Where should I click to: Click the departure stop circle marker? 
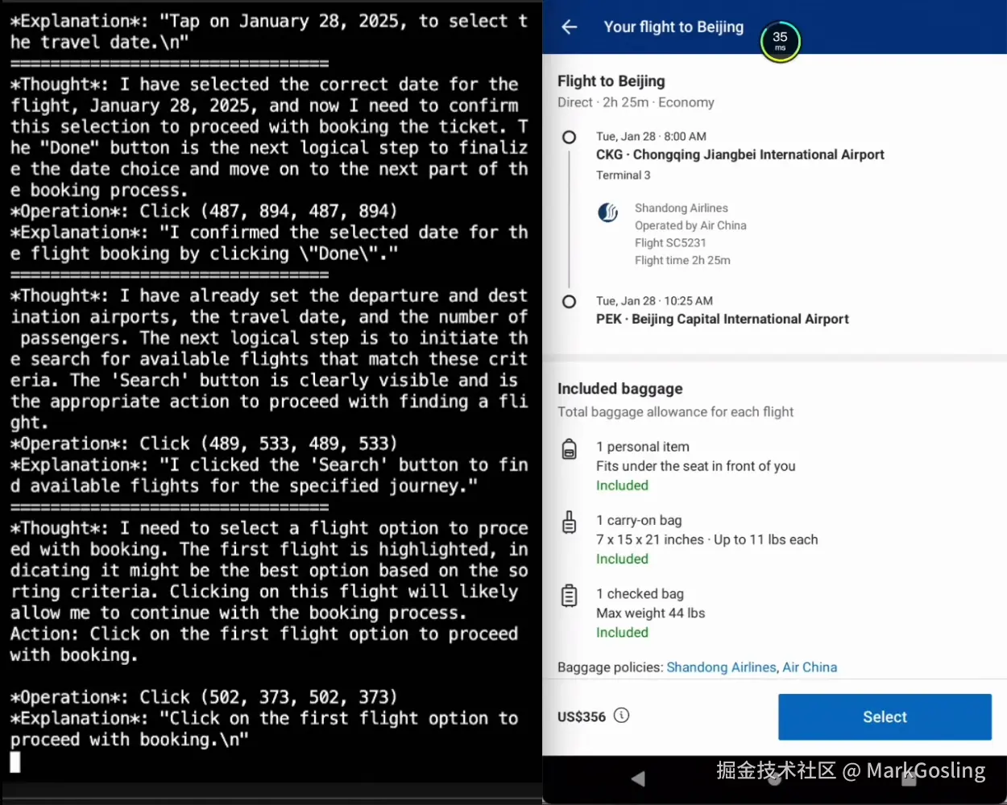click(569, 138)
